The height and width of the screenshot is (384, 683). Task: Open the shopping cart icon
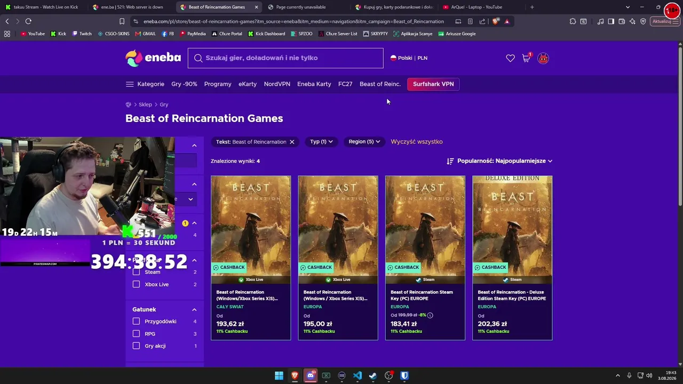click(x=526, y=58)
